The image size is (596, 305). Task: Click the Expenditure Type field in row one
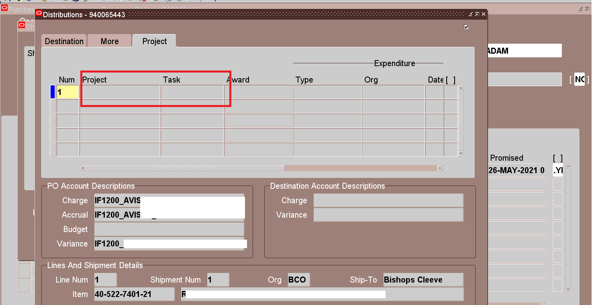pyautogui.click(x=327, y=91)
